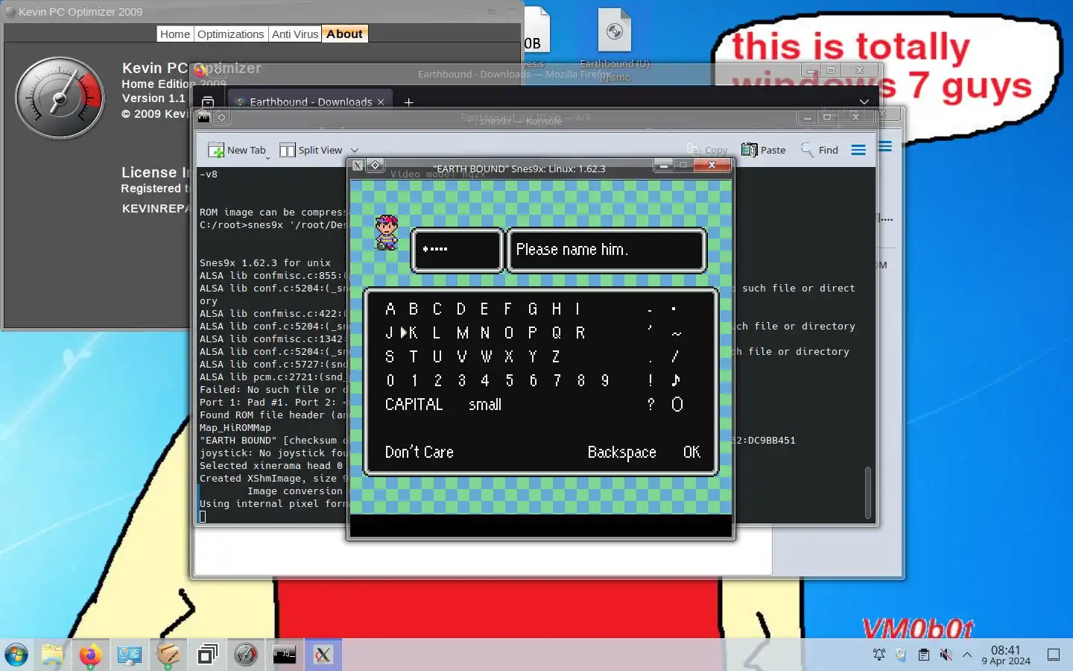
Task: Select Backspace on the name keyboard
Action: point(621,452)
